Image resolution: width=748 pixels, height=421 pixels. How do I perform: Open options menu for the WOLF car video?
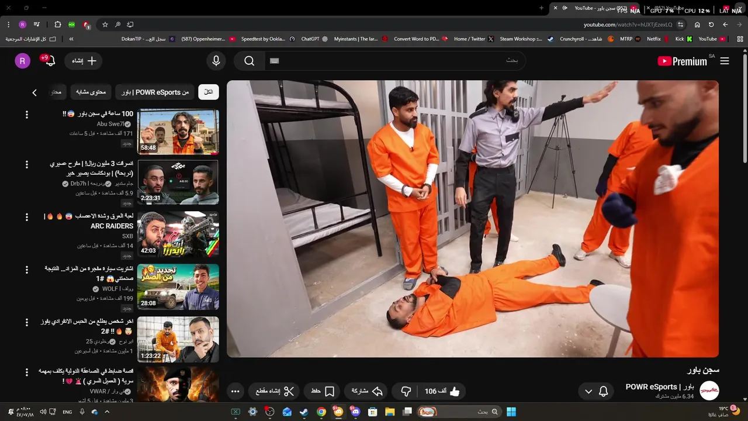26,270
